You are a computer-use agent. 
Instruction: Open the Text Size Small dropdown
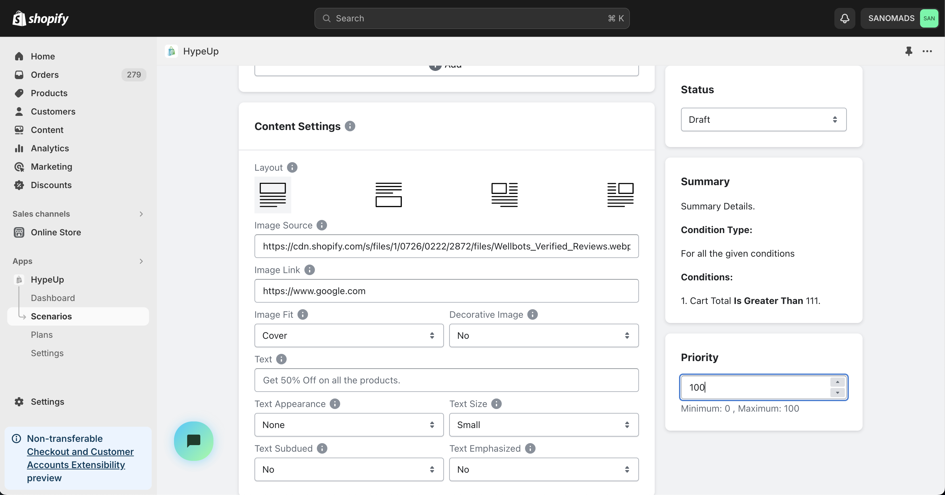544,425
